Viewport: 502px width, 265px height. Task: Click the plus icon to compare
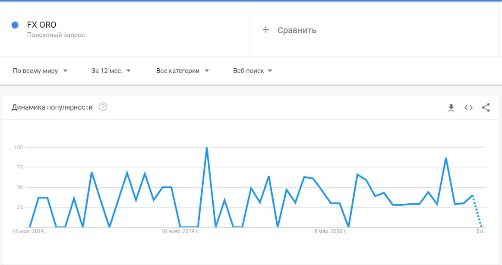(x=266, y=30)
